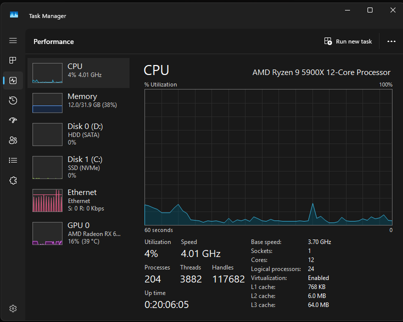Click the Performance page heading

click(53, 41)
